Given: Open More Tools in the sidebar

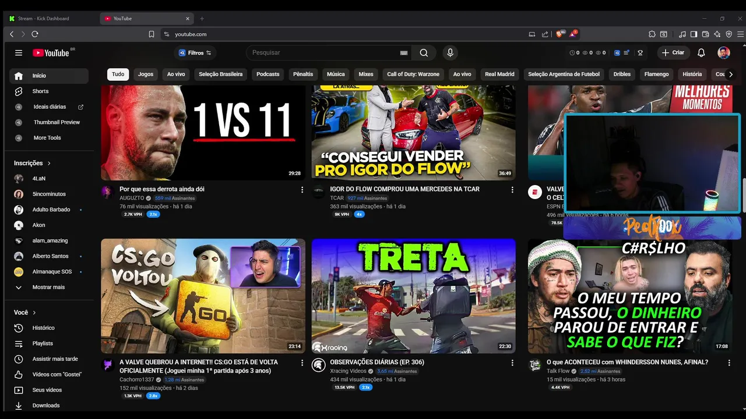Looking at the screenshot, I should (x=48, y=138).
